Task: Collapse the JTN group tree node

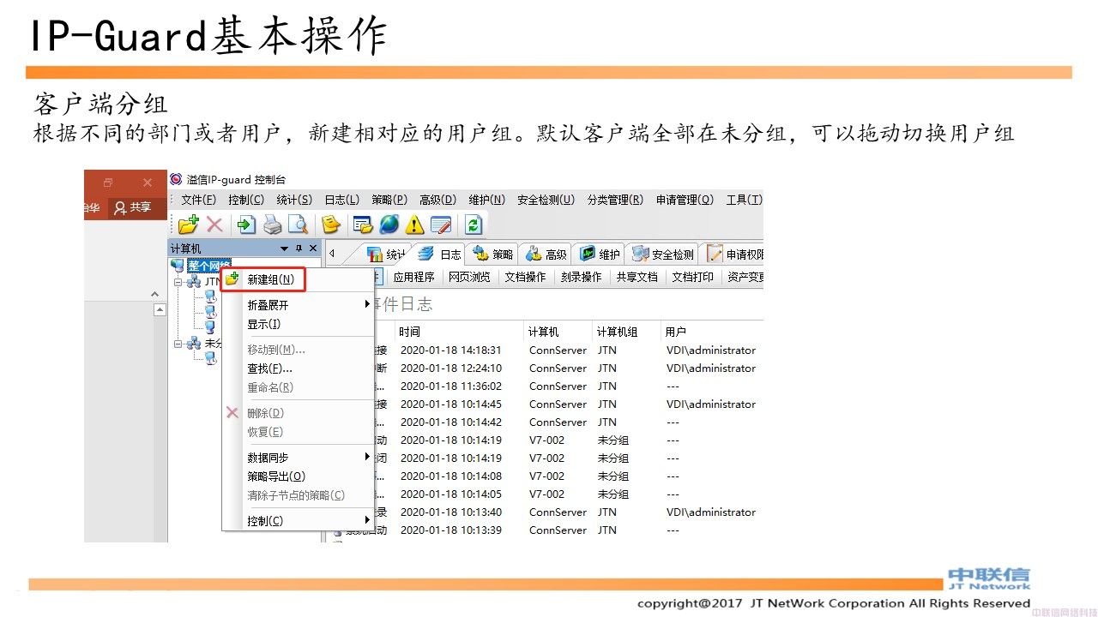Action: [178, 281]
